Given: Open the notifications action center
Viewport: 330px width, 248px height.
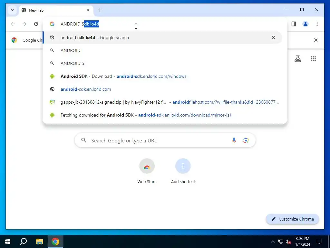Looking at the screenshot, I should (319, 242).
